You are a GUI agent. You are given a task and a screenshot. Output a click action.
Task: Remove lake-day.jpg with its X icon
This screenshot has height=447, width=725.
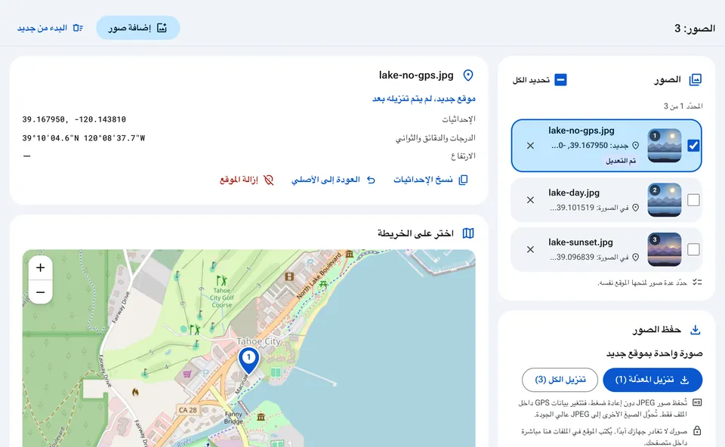point(530,200)
